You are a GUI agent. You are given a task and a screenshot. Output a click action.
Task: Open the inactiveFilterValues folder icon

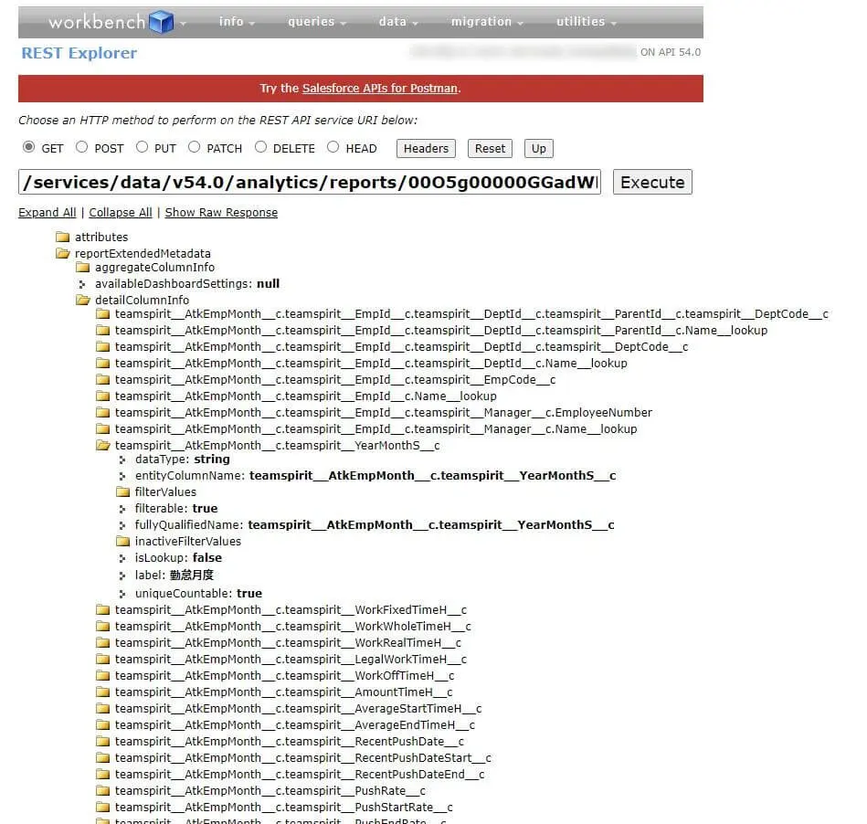tap(122, 542)
